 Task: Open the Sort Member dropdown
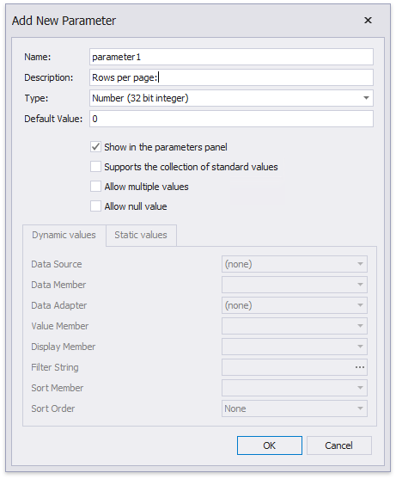coord(295,388)
